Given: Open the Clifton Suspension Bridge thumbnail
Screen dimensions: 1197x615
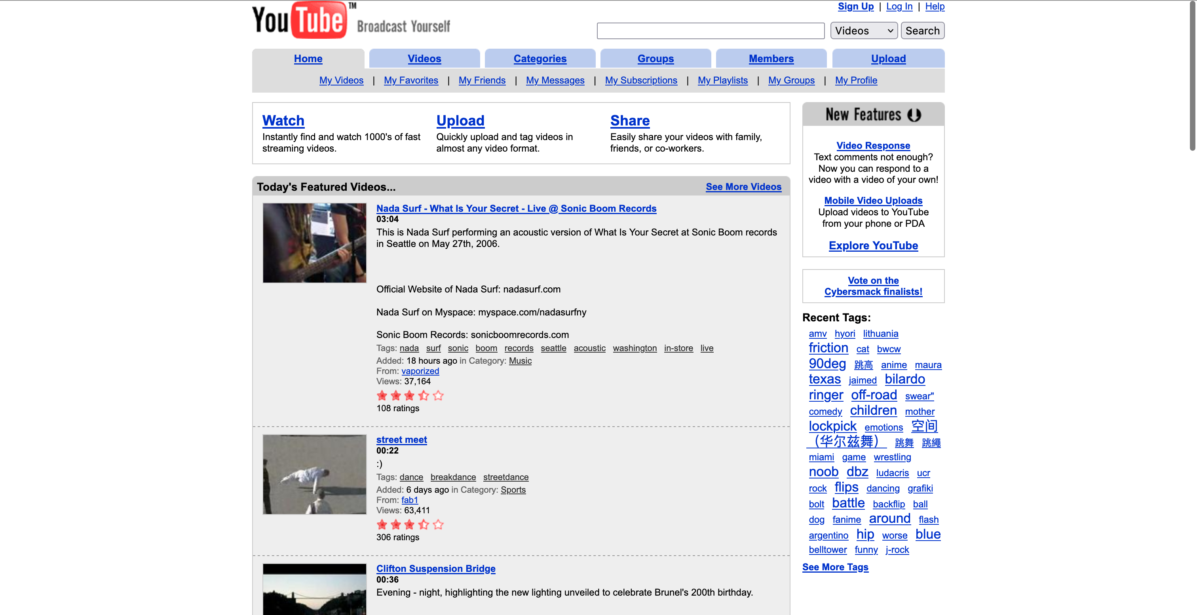Looking at the screenshot, I should 315,589.
